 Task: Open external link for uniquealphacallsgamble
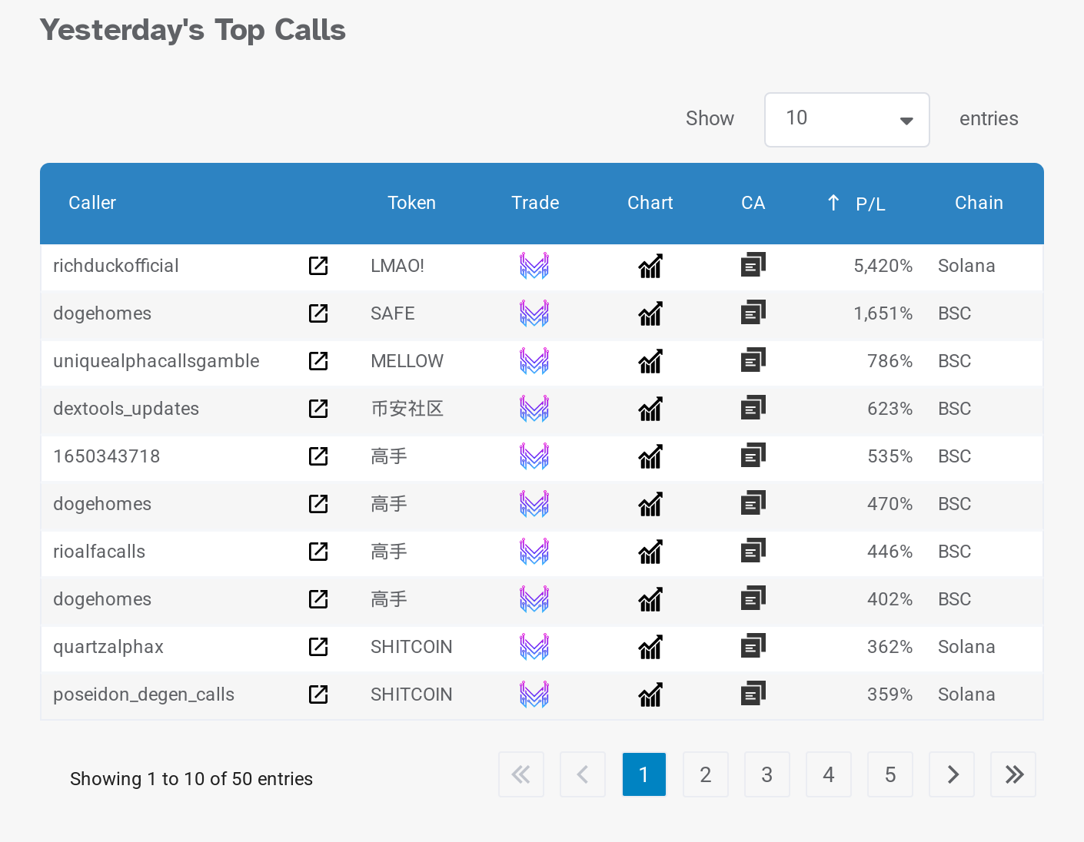(x=318, y=361)
